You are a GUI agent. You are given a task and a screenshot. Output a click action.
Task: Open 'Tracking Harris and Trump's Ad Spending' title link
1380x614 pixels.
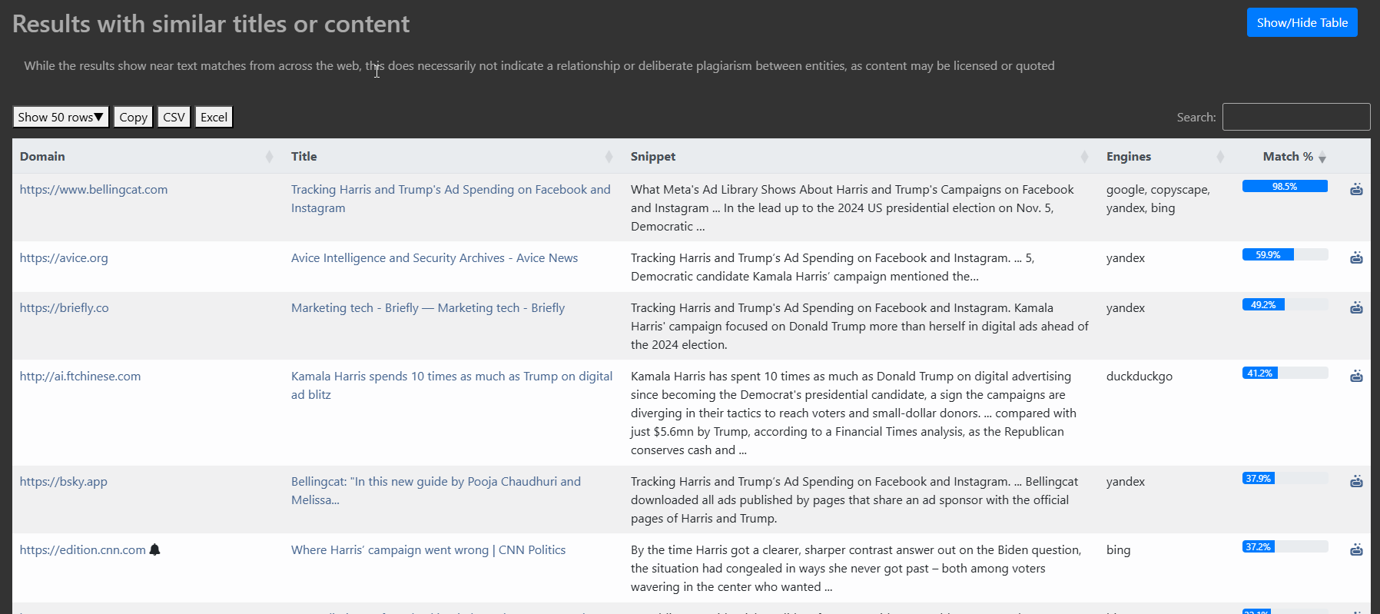(451, 198)
